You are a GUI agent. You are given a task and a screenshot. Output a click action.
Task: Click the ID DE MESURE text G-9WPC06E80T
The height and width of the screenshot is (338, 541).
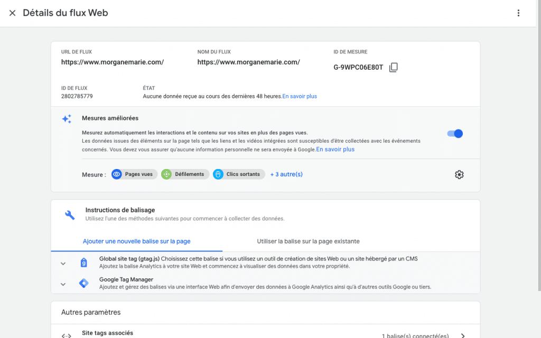tap(358, 67)
